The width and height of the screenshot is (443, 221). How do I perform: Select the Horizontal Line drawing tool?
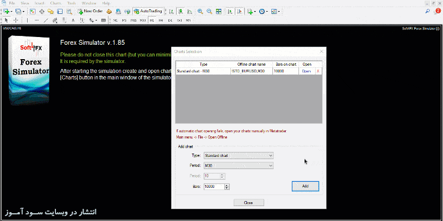click(x=37, y=20)
